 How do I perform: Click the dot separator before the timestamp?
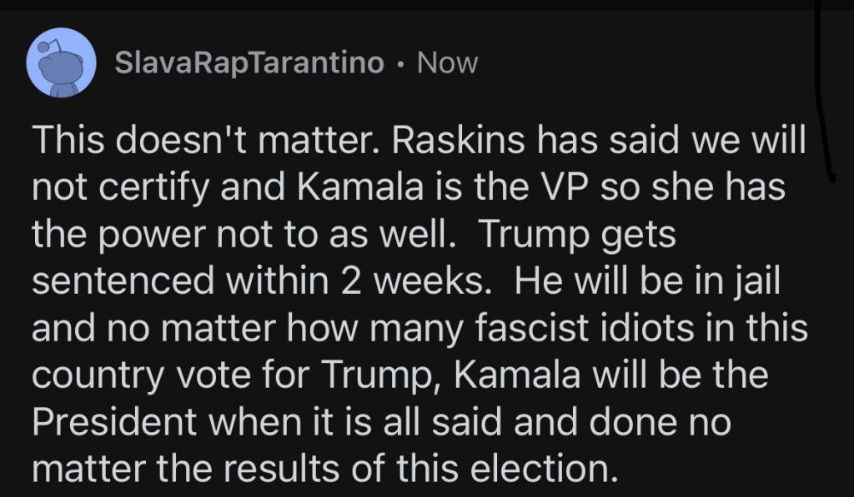coord(401,62)
